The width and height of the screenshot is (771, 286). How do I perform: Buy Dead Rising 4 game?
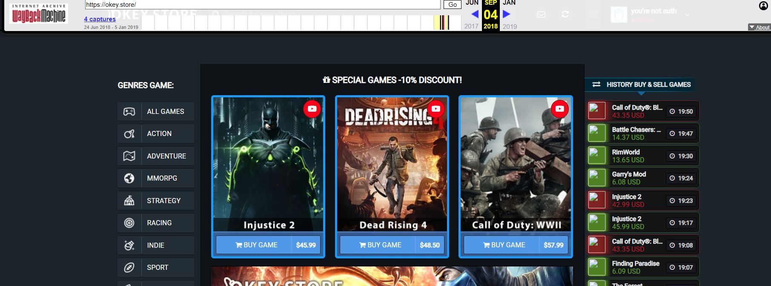click(x=378, y=245)
